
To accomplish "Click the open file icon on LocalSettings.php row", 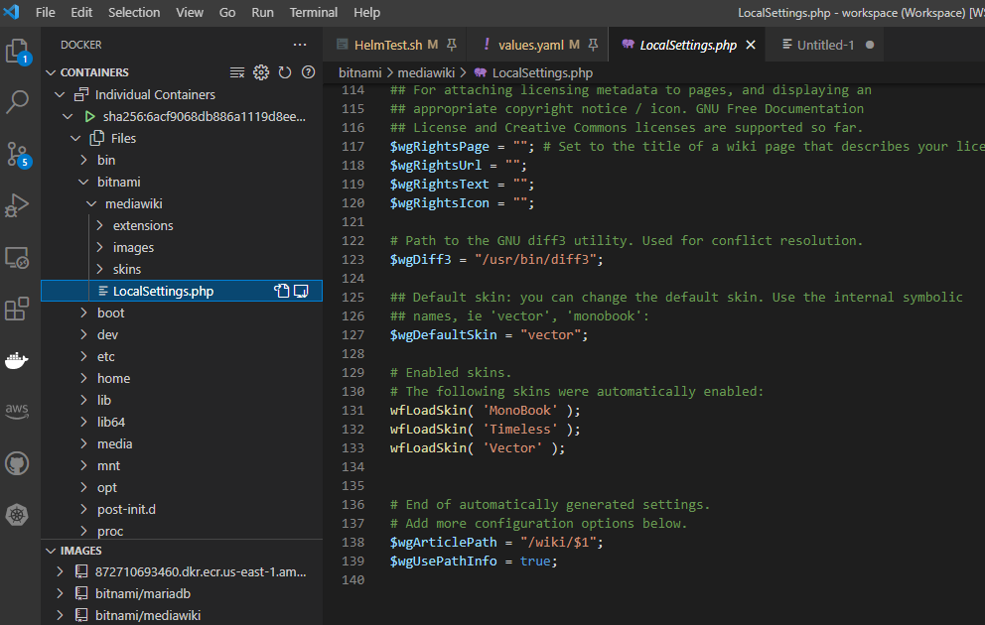I will coord(281,291).
